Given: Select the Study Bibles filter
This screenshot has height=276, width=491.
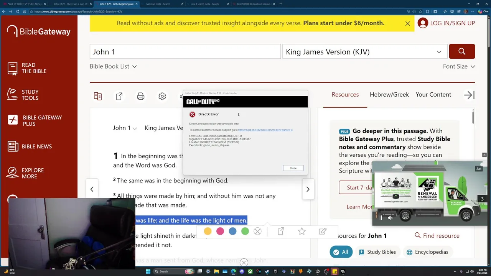Looking at the screenshot, I should tap(377, 252).
